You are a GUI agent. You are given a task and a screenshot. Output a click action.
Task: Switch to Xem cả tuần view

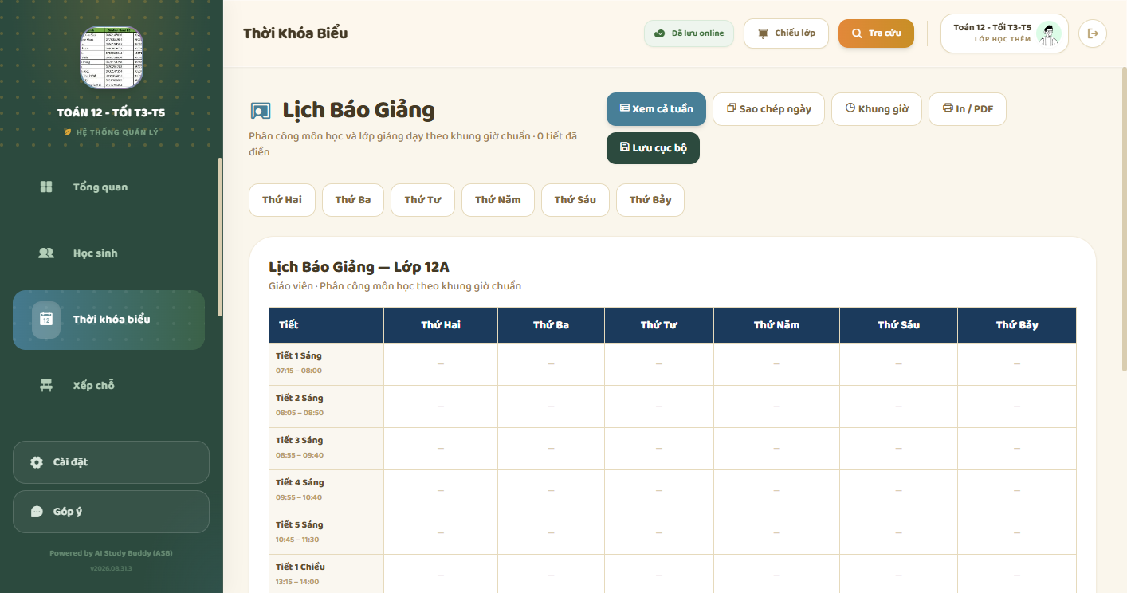(656, 109)
